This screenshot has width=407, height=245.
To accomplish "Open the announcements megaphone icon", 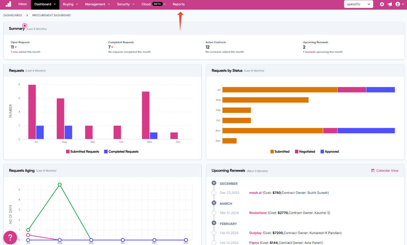I will coord(390,4).
